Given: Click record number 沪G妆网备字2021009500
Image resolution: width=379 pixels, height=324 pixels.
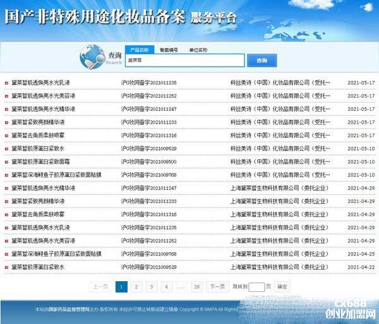Looking at the screenshot, I should tap(149, 161).
